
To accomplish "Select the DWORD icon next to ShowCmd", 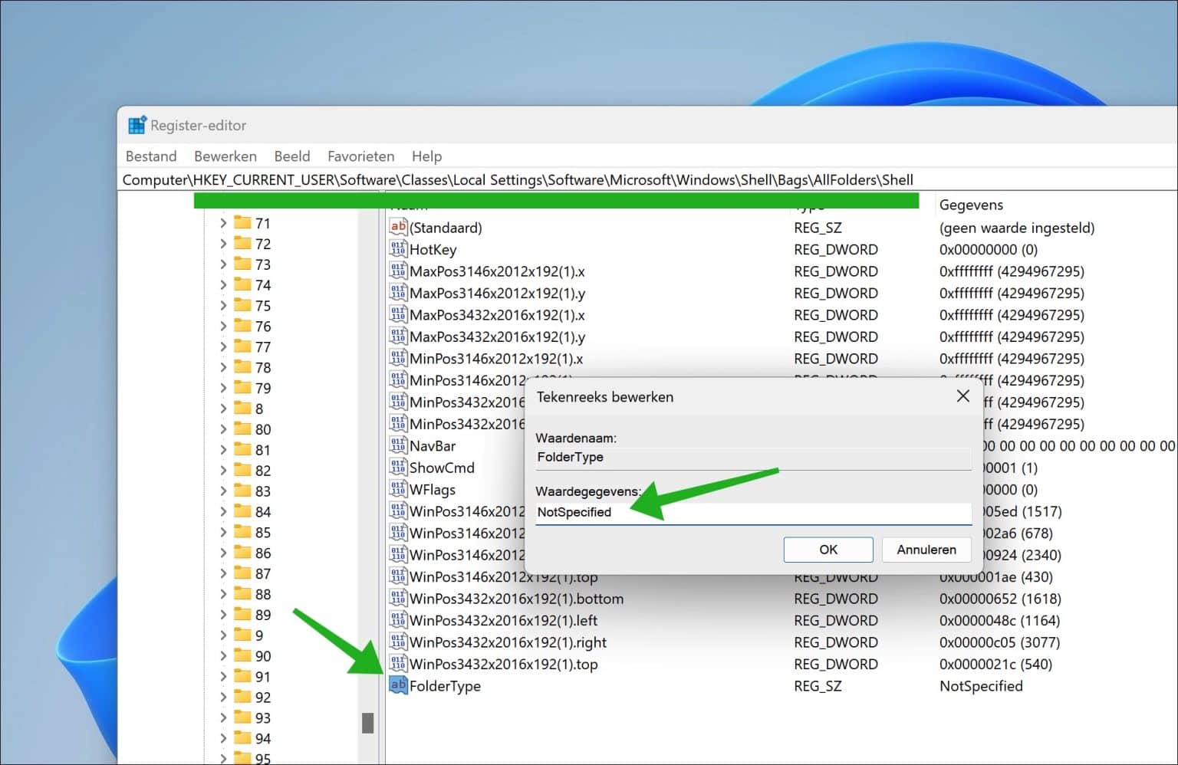I will (x=398, y=468).
